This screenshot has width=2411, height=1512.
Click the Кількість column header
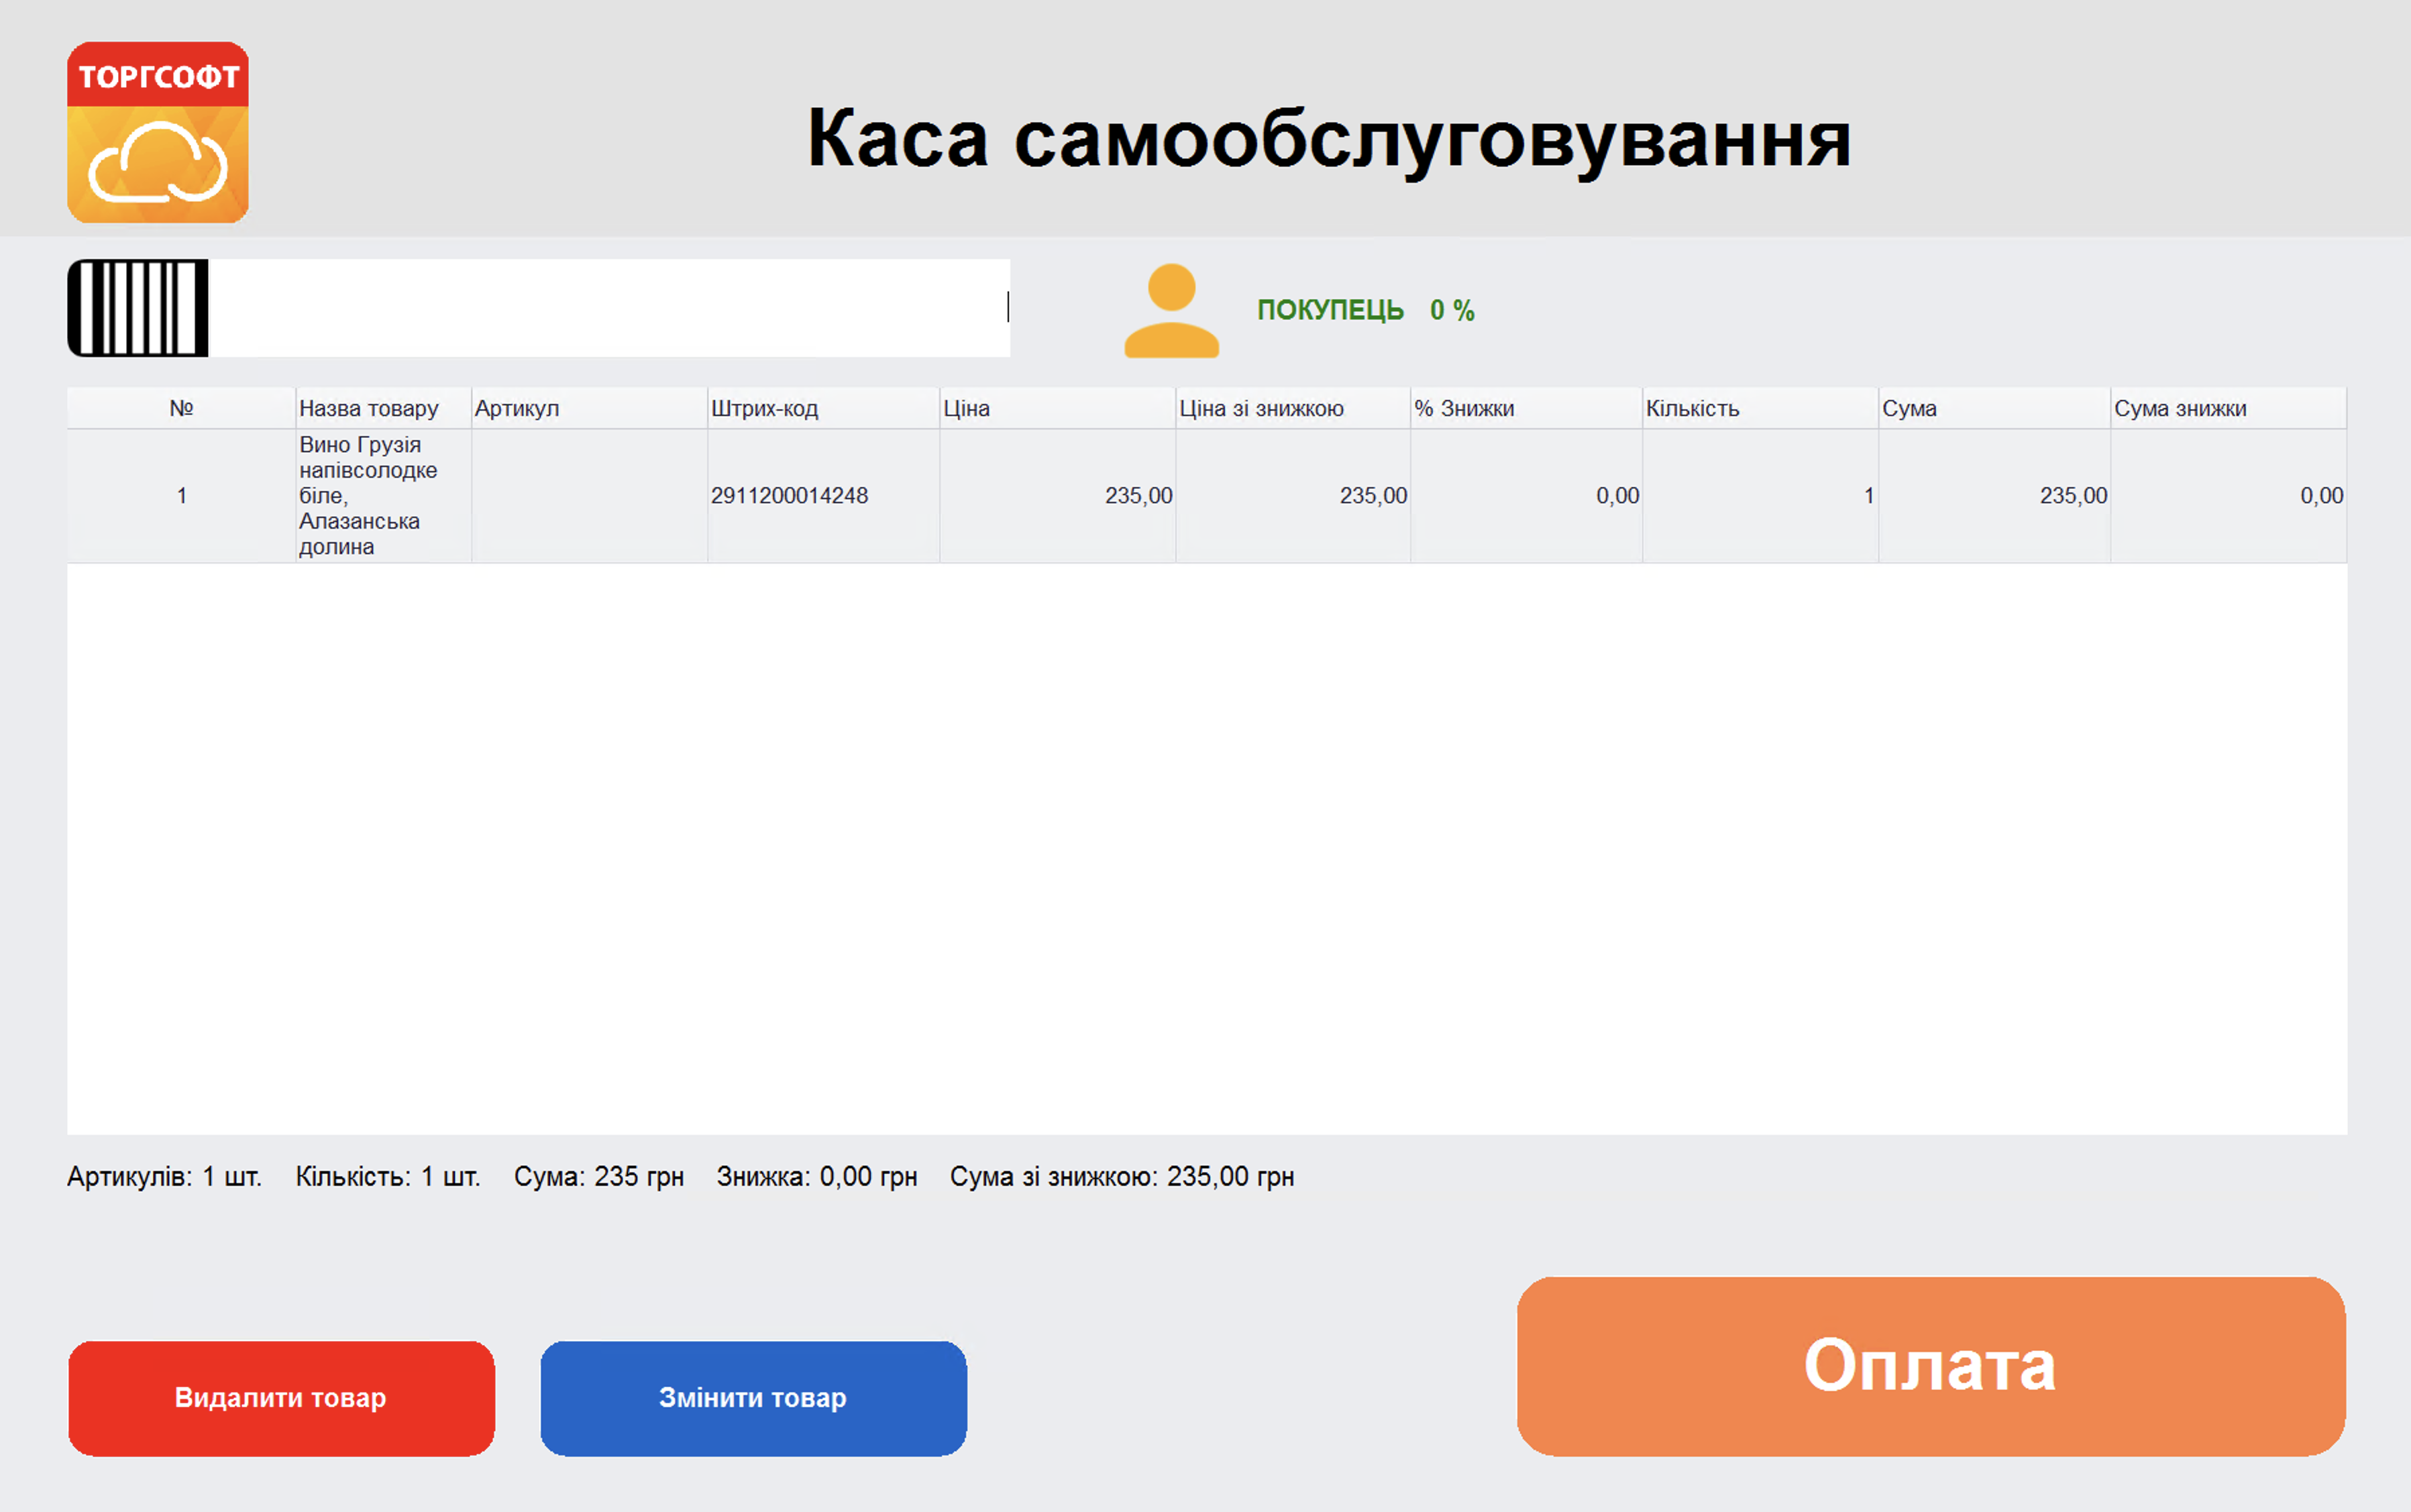(x=1692, y=407)
